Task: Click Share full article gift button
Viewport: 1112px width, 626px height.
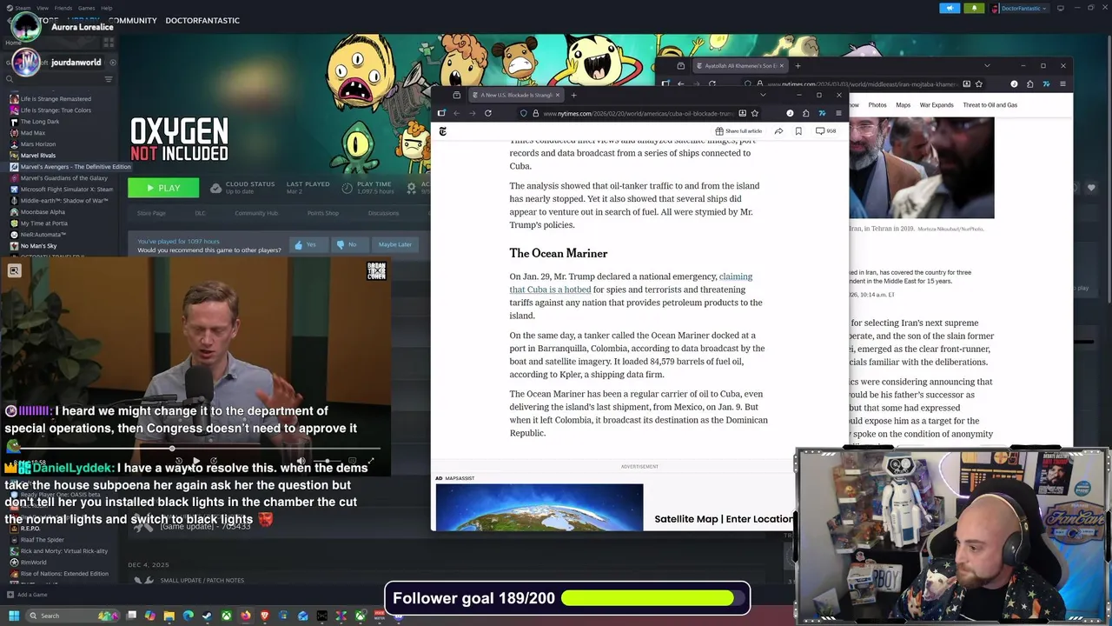Action: pyautogui.click(x=738, y=131)
